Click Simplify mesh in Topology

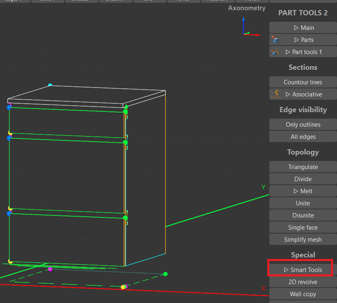(x=303, y=240)
